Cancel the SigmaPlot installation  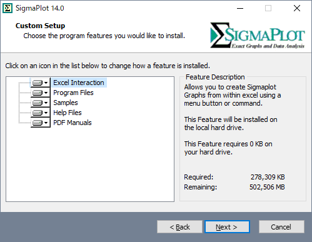281,227
